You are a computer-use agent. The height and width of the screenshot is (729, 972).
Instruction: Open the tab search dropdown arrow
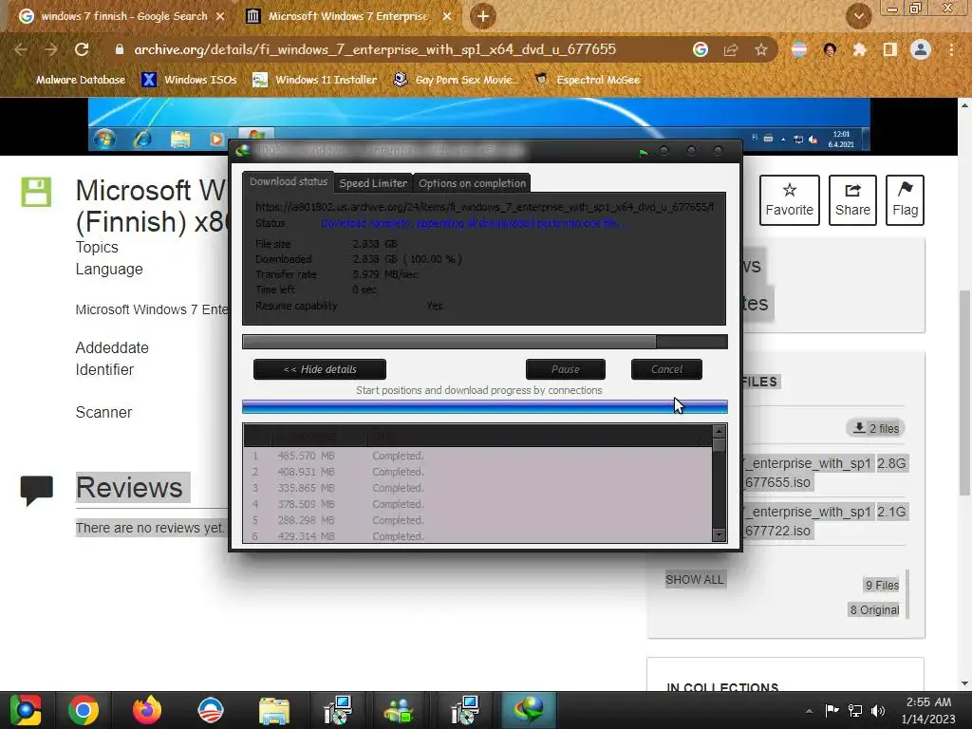[858, 16]
